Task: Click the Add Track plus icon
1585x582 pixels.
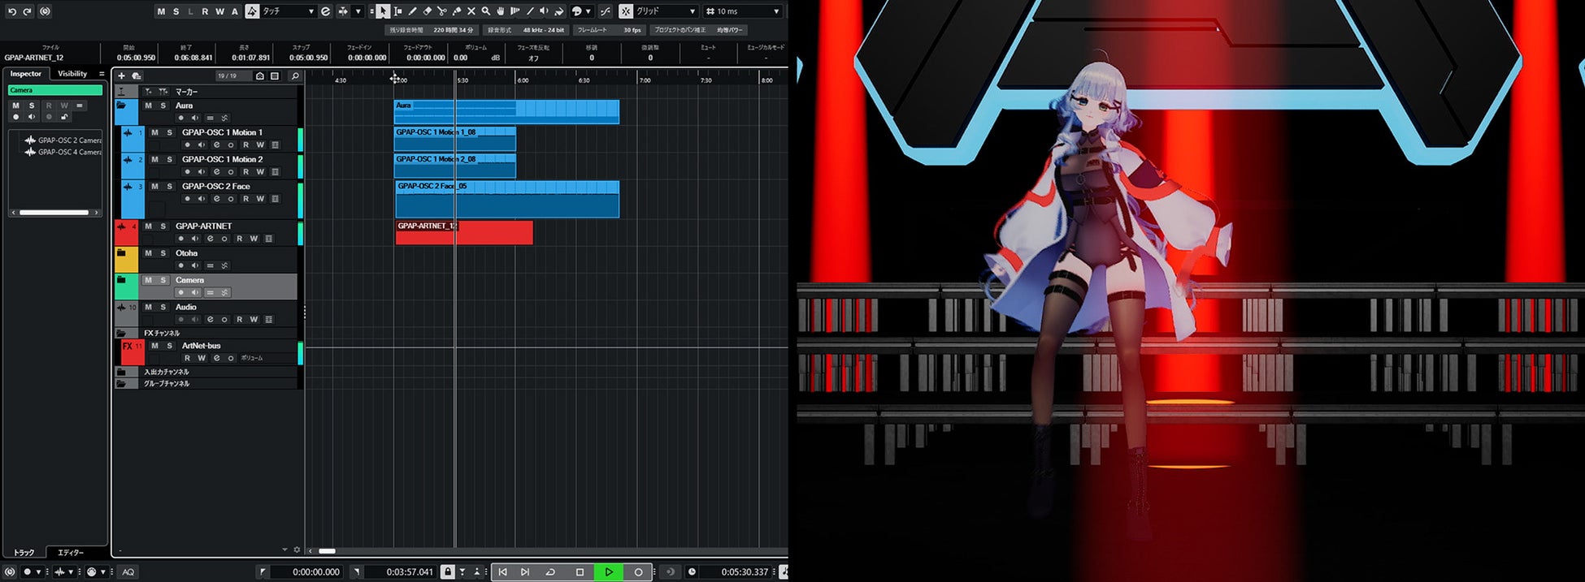Action: click(122, 75)
